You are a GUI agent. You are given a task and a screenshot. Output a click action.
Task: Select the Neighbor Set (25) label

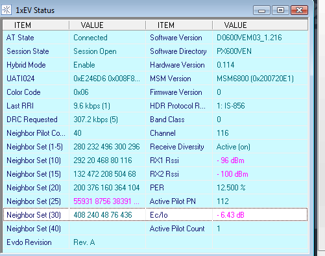34,201
